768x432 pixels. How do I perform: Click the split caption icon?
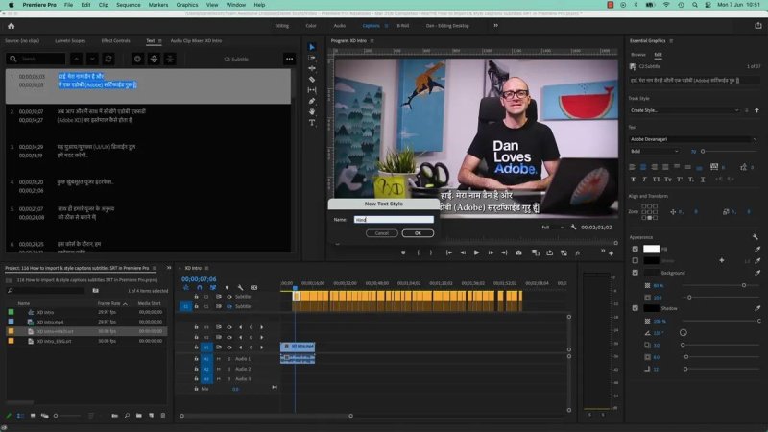pyautogui.click(x=154, y=59)
